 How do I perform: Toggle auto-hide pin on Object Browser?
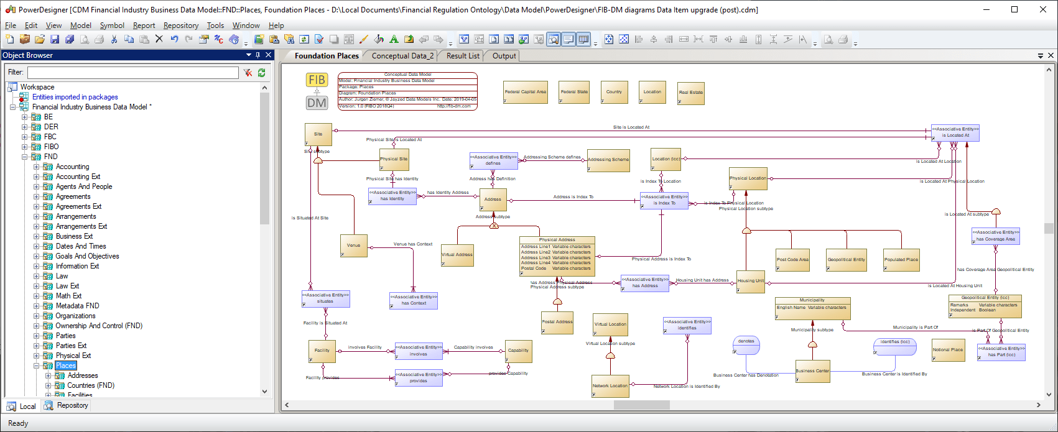(258, 55)
